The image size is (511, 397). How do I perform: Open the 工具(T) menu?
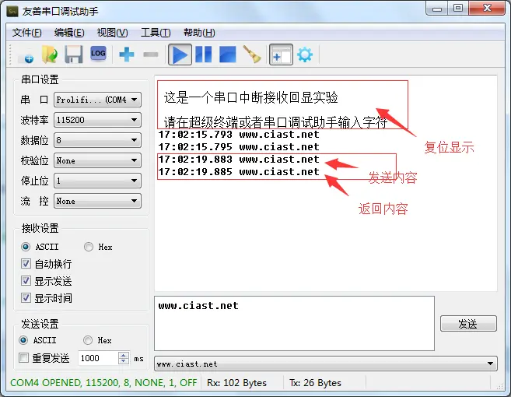click(156, 33)
